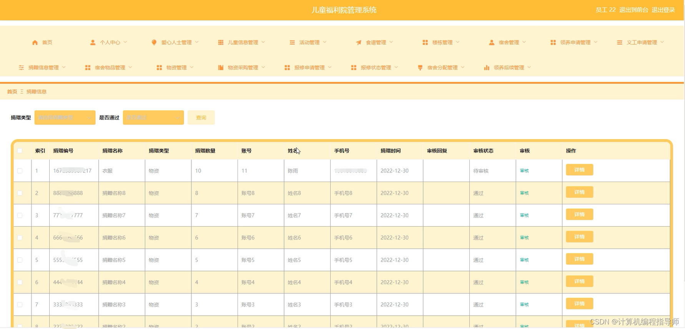Check the box for row 捐赠名称7
Image resolution: width=685 pixels, height=329 pixels.
click(20, 215)
